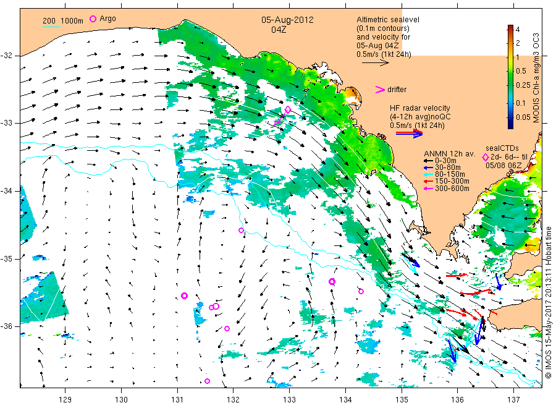Click the '0-30m' depth label

pos(445,161)
